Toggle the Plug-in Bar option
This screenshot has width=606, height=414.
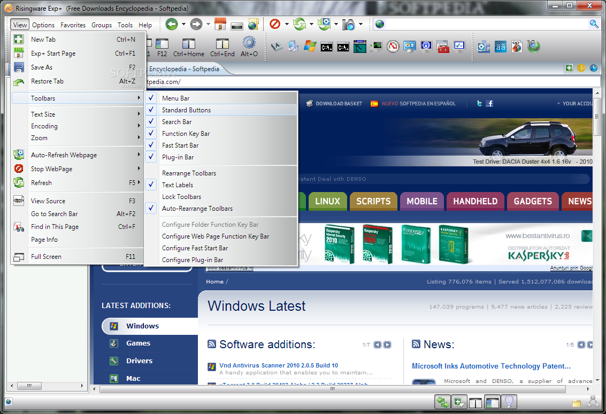click(221, 157)
